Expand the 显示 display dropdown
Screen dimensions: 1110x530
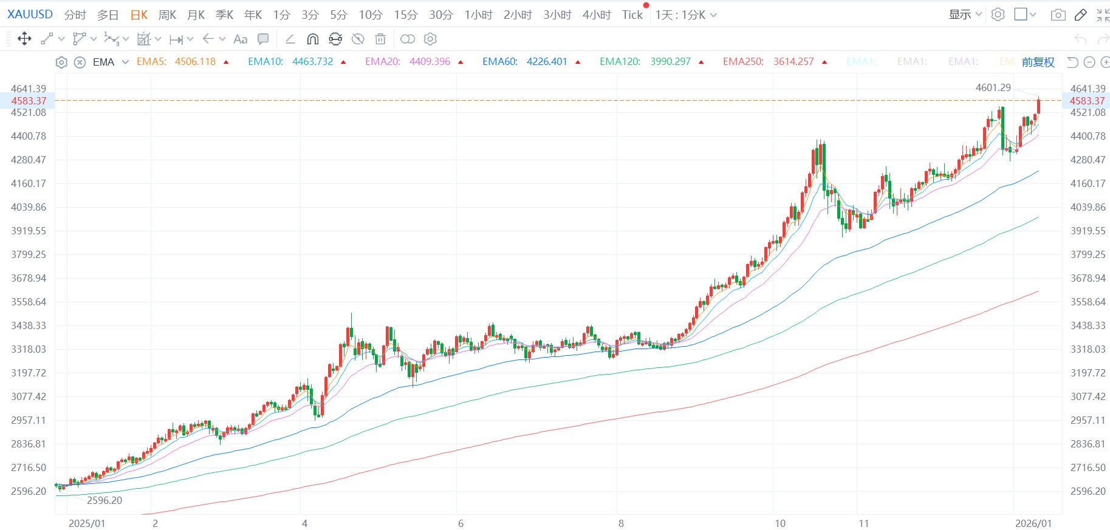point(965,15)
